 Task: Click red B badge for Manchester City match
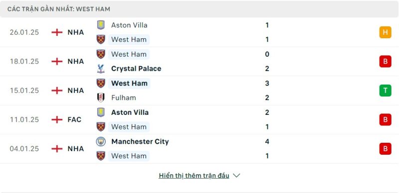pos(385,149)
